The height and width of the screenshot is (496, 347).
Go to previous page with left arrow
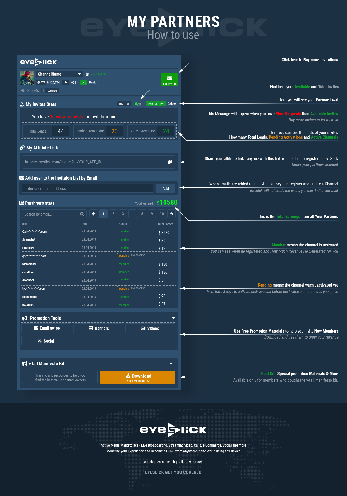[x=94, y=214]
